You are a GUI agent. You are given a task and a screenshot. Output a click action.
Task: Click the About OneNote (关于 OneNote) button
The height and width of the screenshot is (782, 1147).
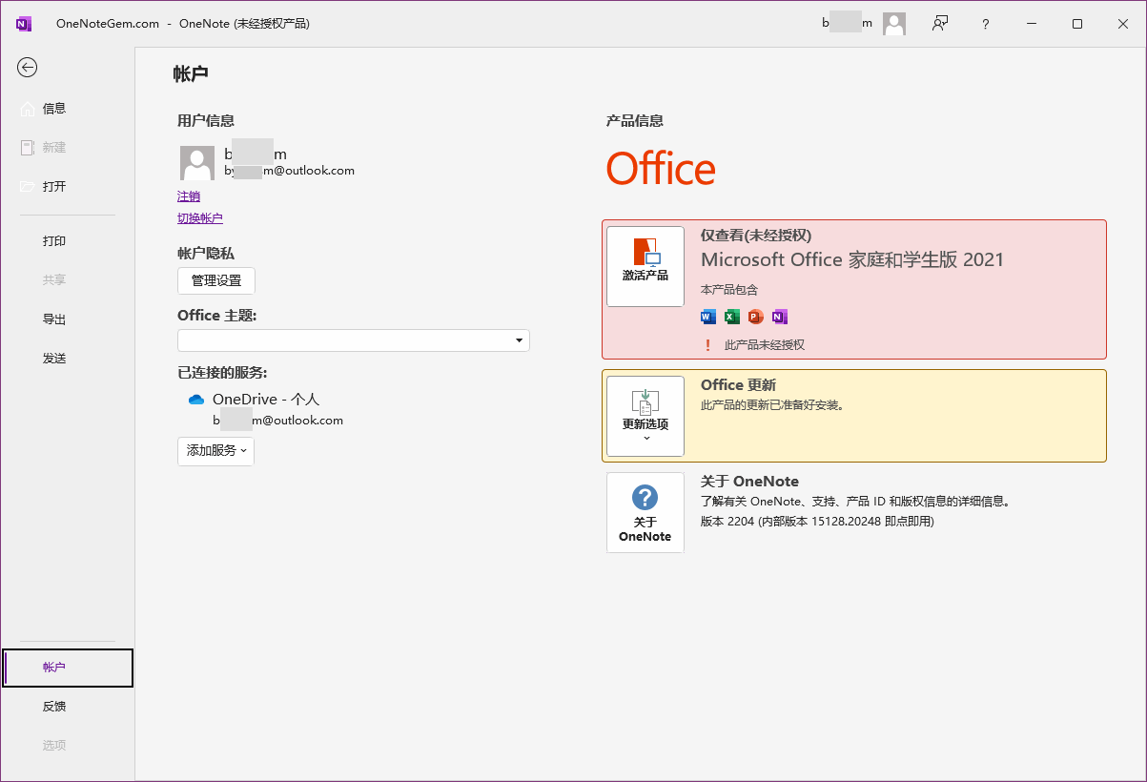tap(645, 512)
